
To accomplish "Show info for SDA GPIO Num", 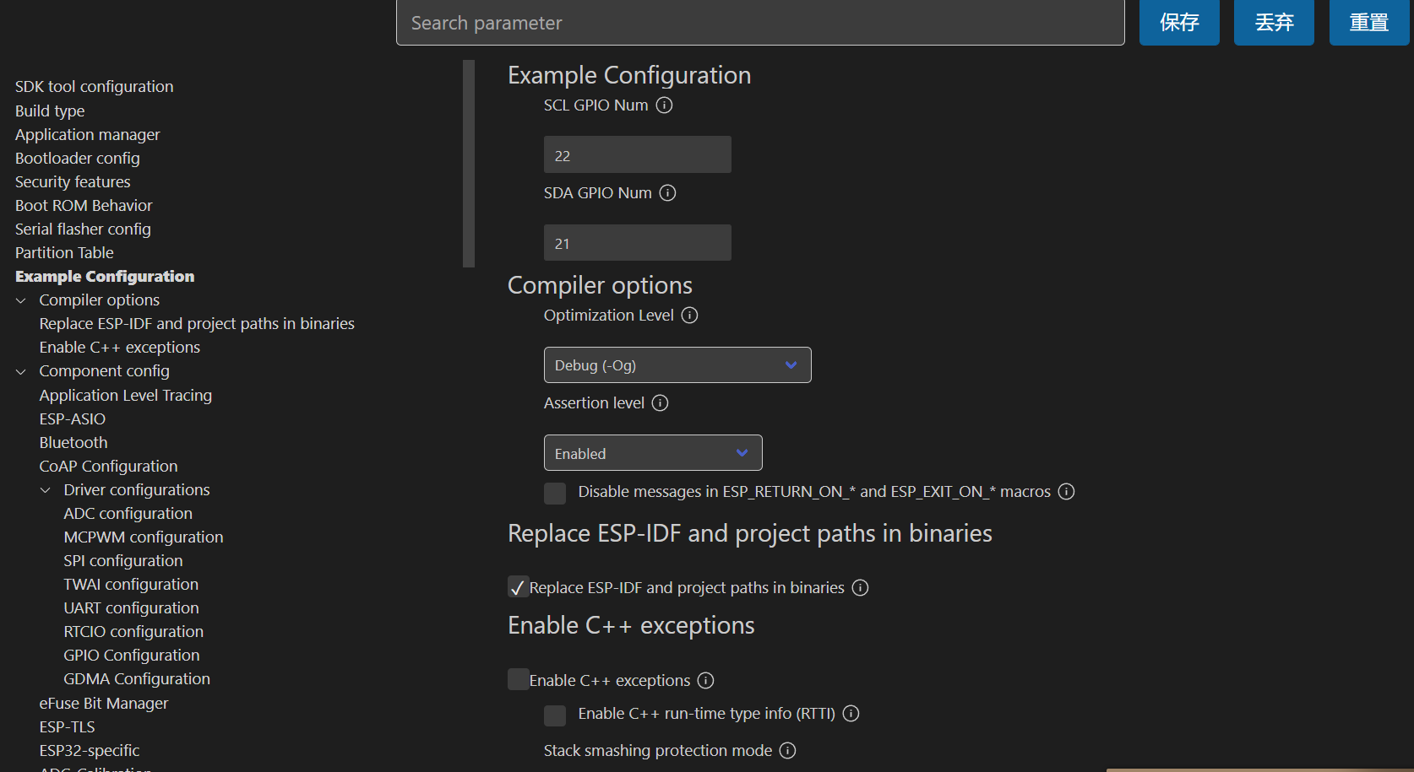I will (668, 193).
